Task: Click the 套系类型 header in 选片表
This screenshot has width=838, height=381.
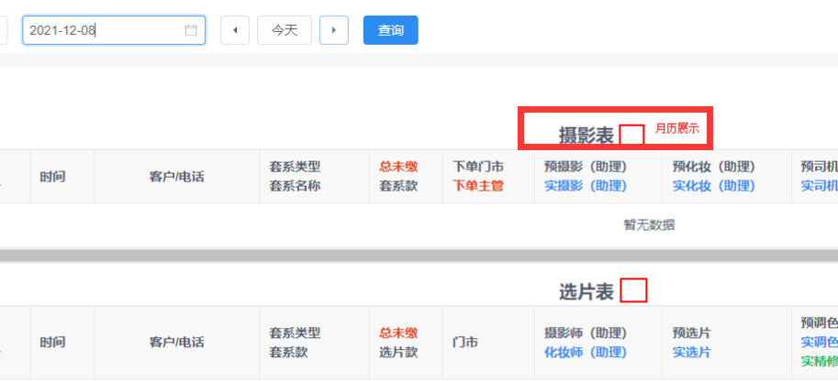Action: pos(295,333)
